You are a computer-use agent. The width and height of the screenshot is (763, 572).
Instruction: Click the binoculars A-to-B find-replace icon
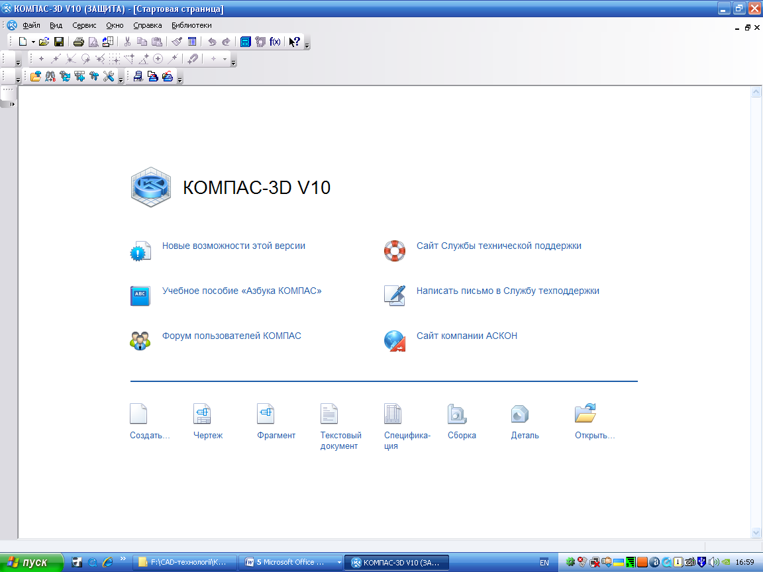50,76
